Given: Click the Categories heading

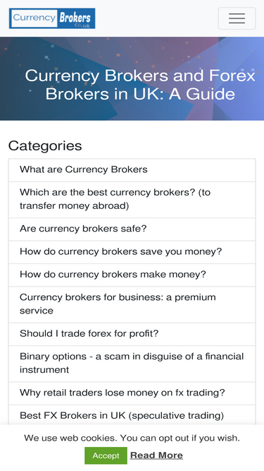Looking at the screenshot, I should click(45, 146).
